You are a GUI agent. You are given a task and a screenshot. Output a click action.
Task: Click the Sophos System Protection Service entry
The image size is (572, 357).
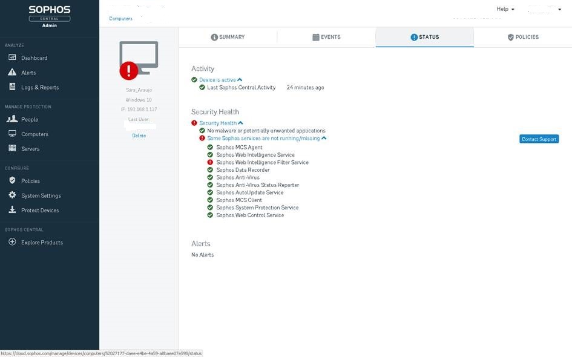[x=257, y=208]
